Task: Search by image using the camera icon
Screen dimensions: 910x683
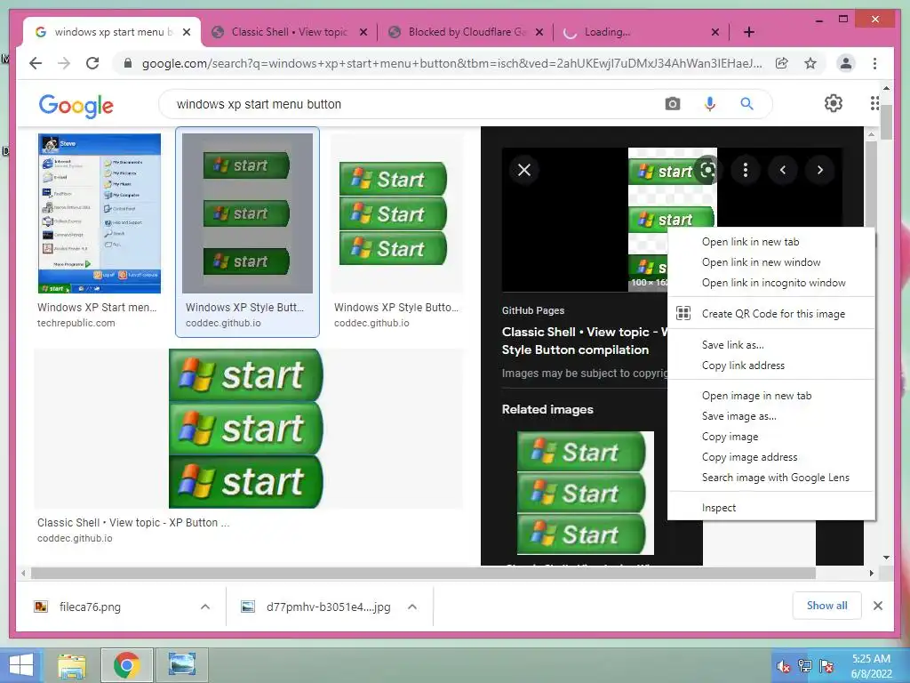Action: point(673,104)
